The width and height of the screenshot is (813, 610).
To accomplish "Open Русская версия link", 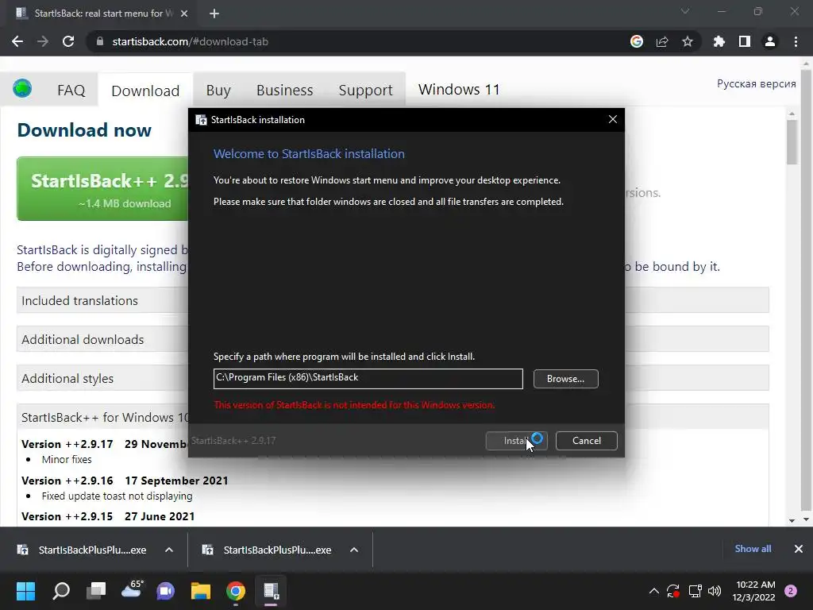I will (756, 83).
